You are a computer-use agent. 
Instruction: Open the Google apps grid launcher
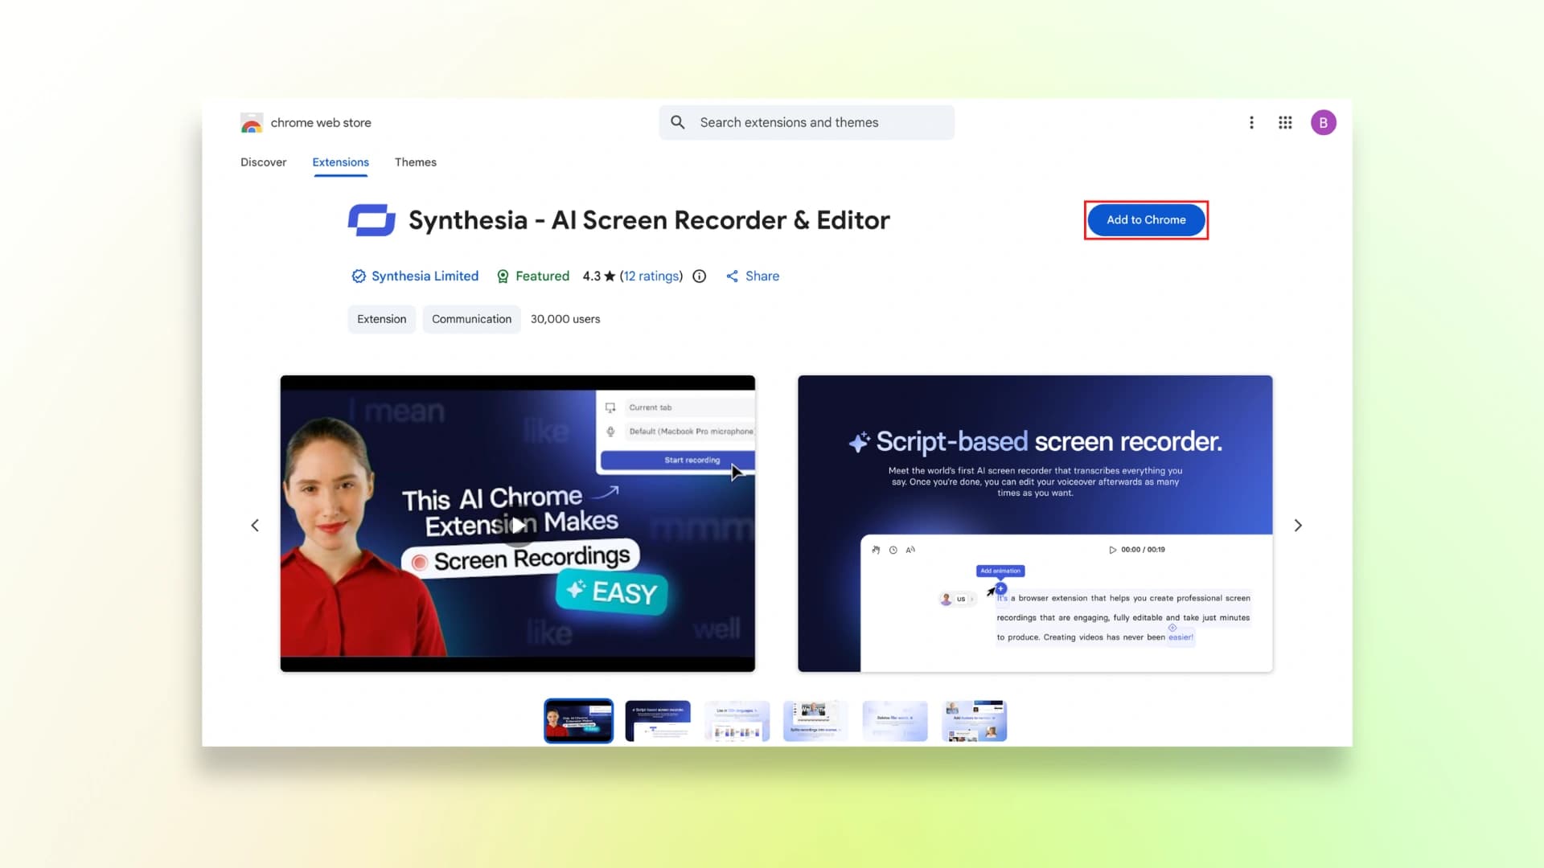pos(1285,122)
